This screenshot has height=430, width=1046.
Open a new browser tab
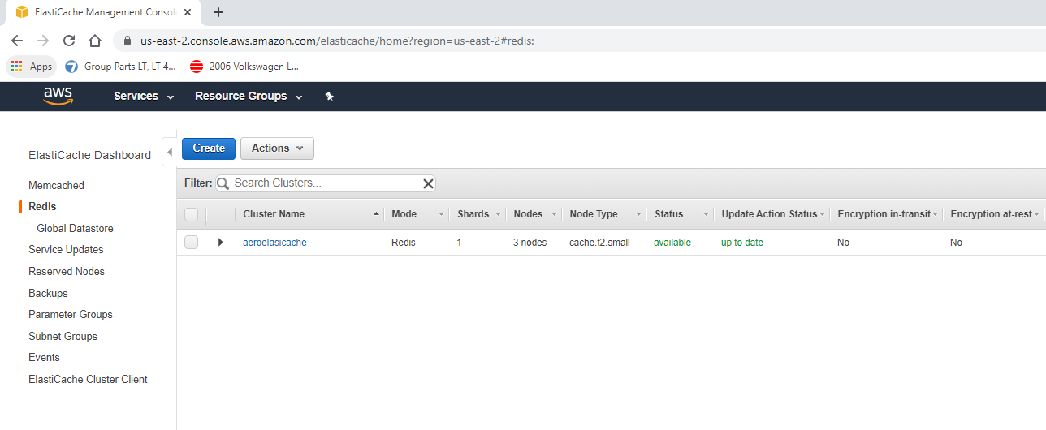[218, 12]
